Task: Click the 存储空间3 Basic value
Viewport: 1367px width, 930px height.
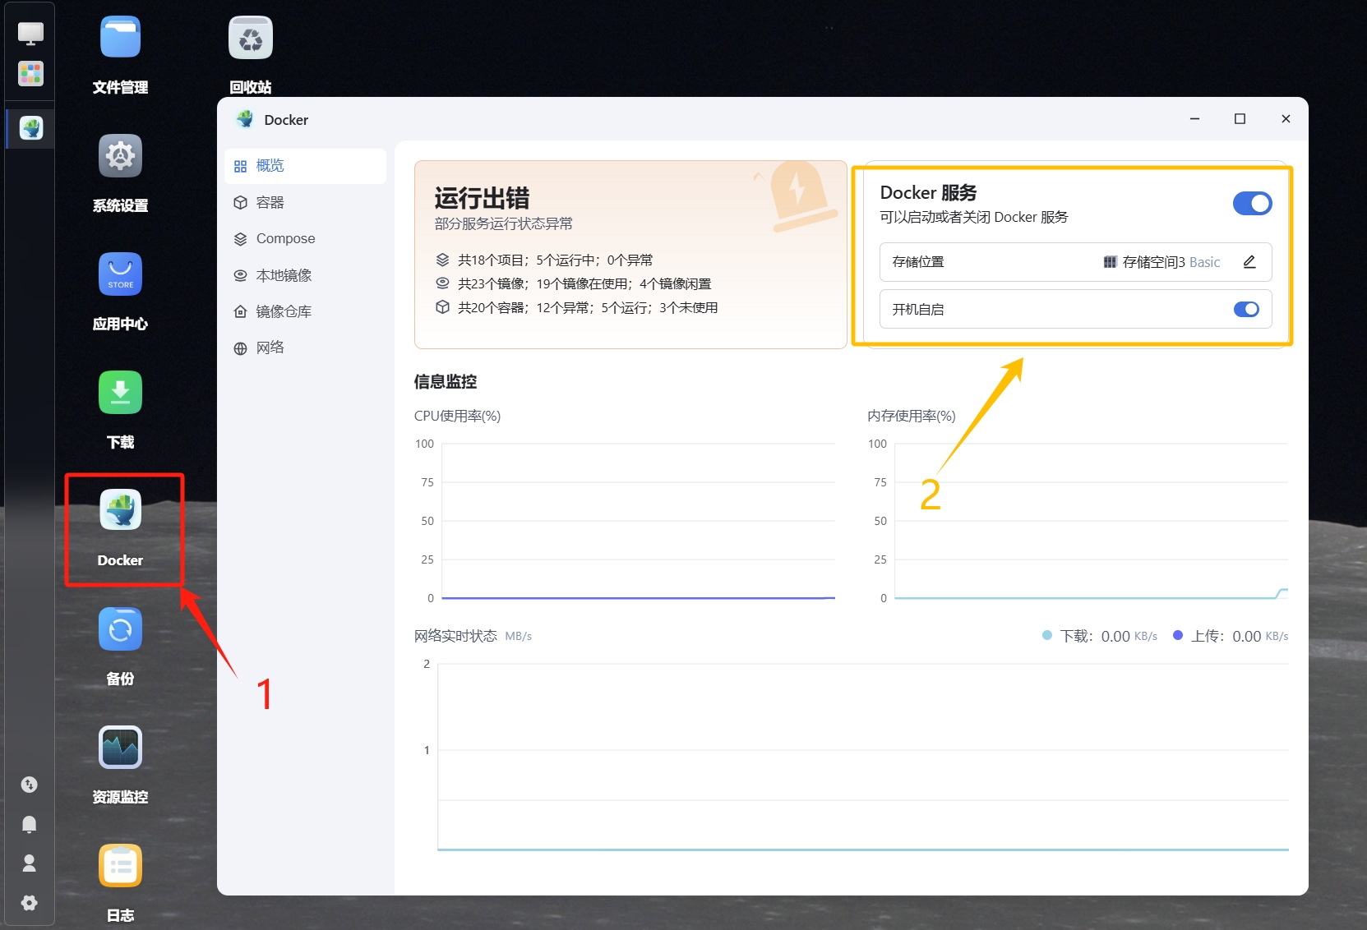Action: point(1171,262)
